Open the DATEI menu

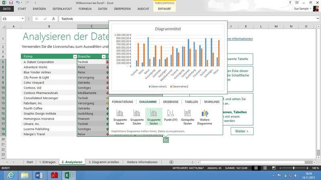[x=7, y=9]
